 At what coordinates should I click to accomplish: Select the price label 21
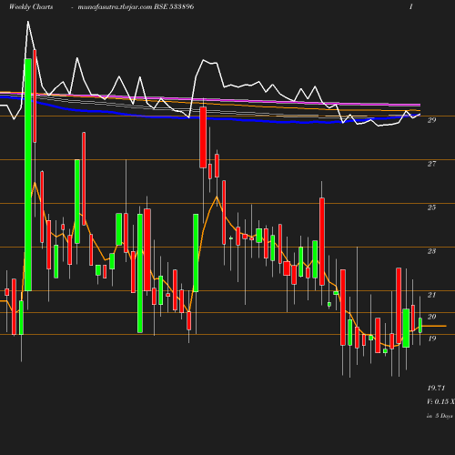431,295
